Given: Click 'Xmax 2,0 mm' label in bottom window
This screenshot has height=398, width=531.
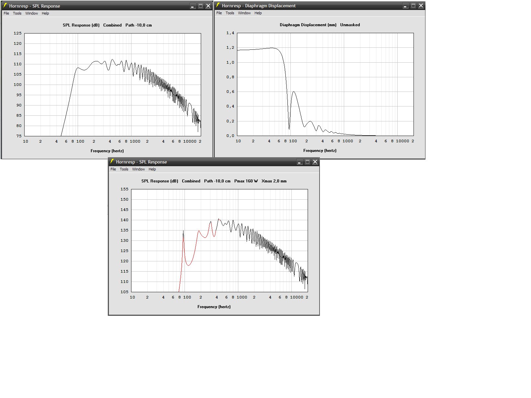Looking at the screenshot, I should pyautogui.click(x=274, y=181).
